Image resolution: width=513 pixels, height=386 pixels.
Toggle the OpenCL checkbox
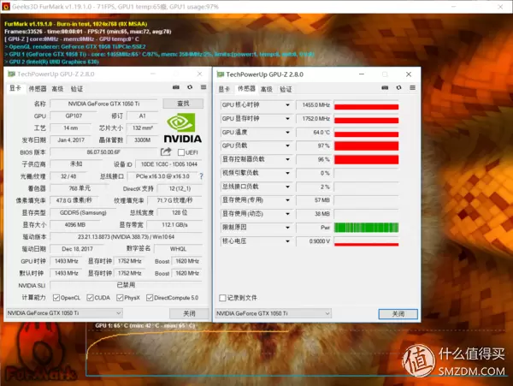point(56,297)
